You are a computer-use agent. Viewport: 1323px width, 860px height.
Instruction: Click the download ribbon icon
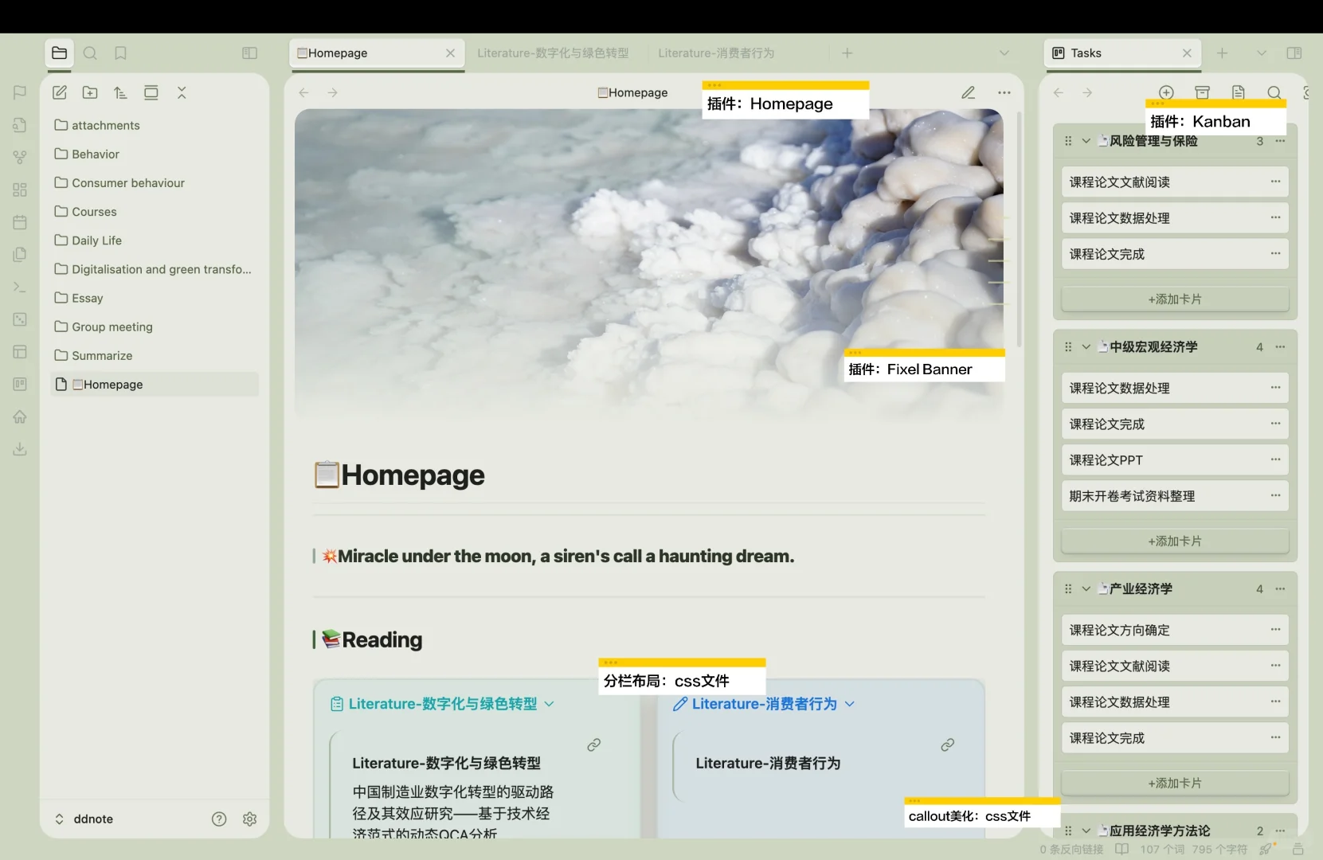tap(20, 449)
